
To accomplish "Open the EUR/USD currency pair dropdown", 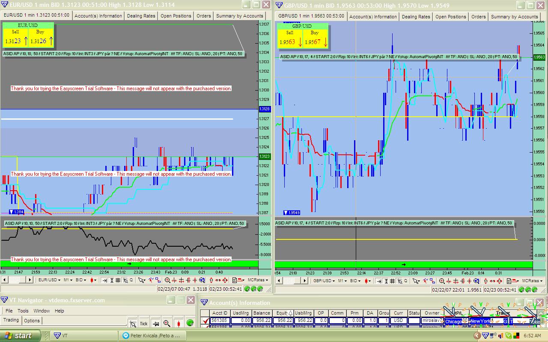I will pos(49,280).
